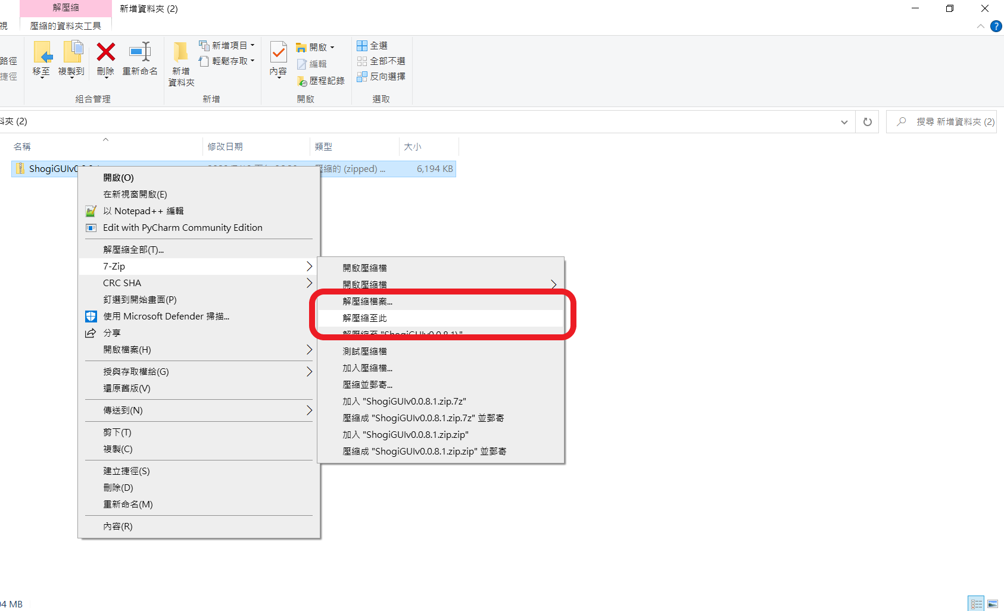
Task: Collapse the ribbon with the chevron
Action: pos(980,26)
